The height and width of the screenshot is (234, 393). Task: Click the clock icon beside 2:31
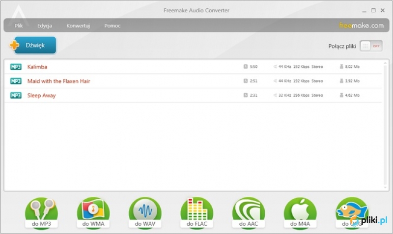click(x=246, y=95)
